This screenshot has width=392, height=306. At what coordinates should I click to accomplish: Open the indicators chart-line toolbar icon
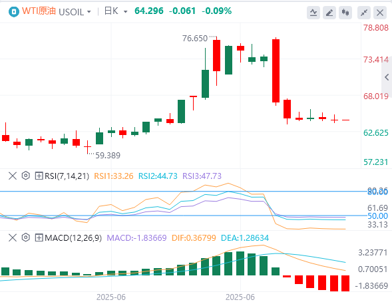313,13
